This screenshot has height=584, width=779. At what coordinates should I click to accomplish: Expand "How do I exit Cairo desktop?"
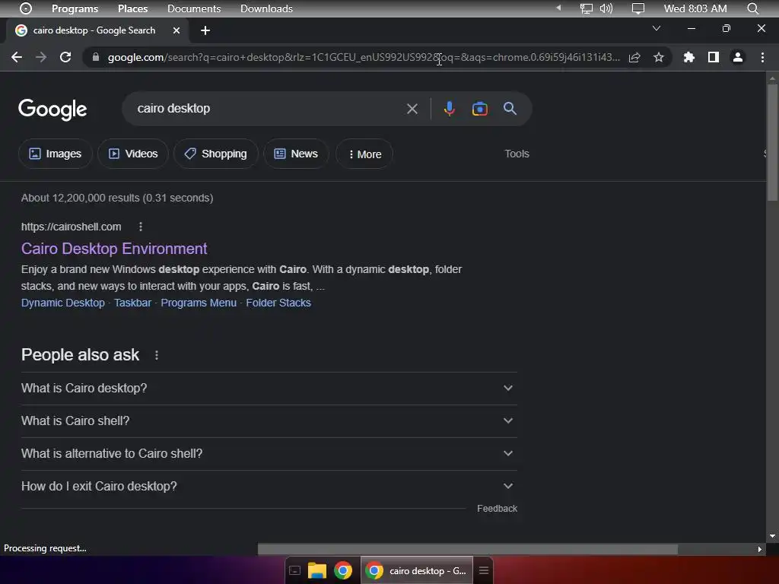[x=269, y=487]
